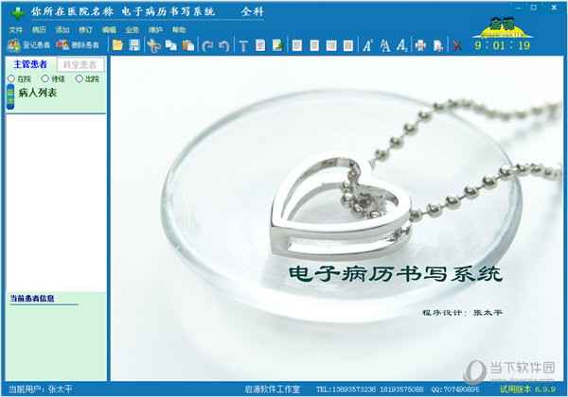Paste with the clipboard icon

pos(188,45)
